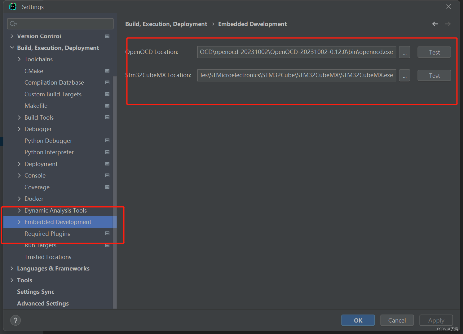This screenshot has height=334, width=463.
Task: Open Python Debugger settings
Action: 48,141
